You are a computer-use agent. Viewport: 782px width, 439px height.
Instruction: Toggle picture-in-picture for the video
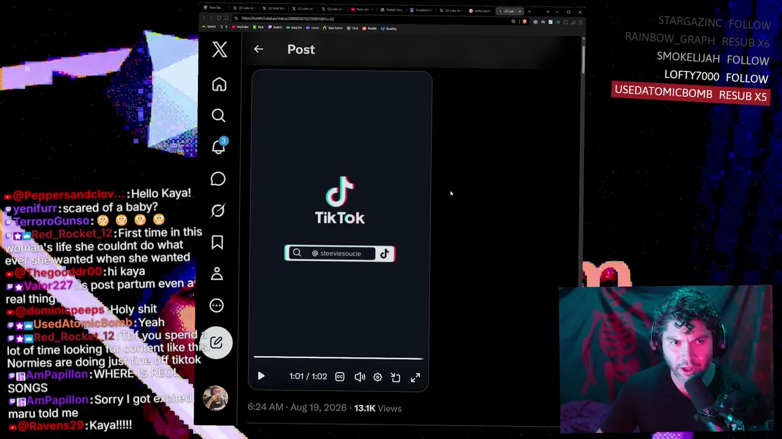395,377
